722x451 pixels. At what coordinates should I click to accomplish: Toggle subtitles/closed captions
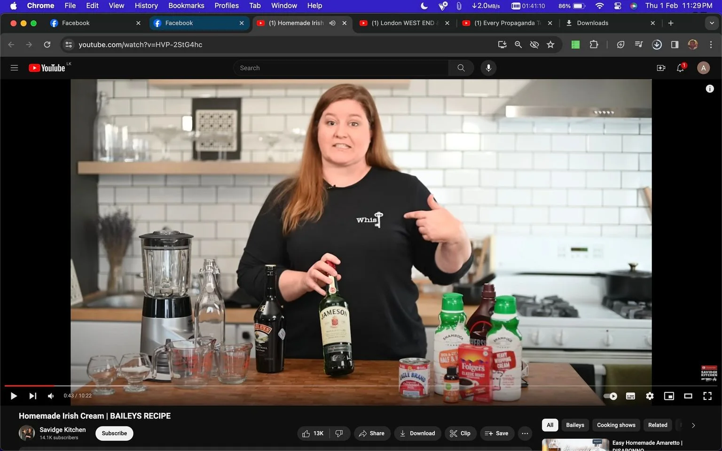[x=630, y=396]
